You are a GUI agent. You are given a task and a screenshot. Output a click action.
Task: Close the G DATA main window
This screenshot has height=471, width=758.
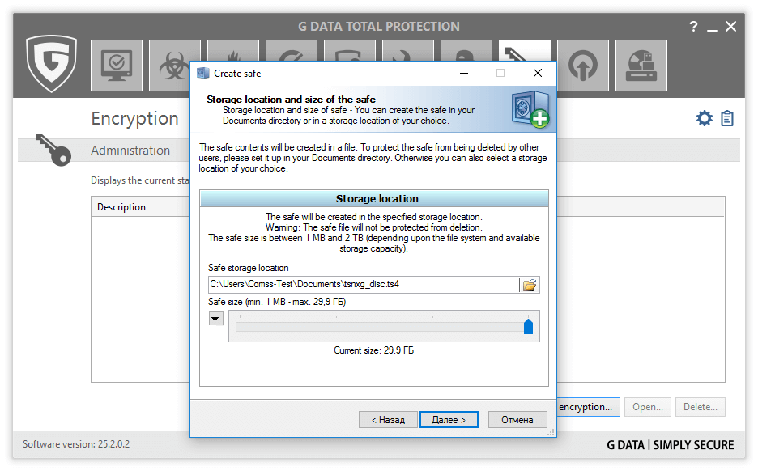731,27
